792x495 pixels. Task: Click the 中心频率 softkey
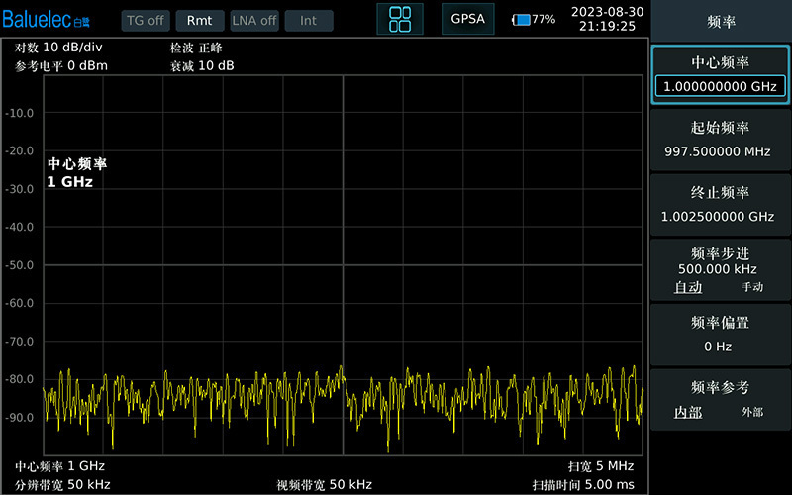pos(721,75)
